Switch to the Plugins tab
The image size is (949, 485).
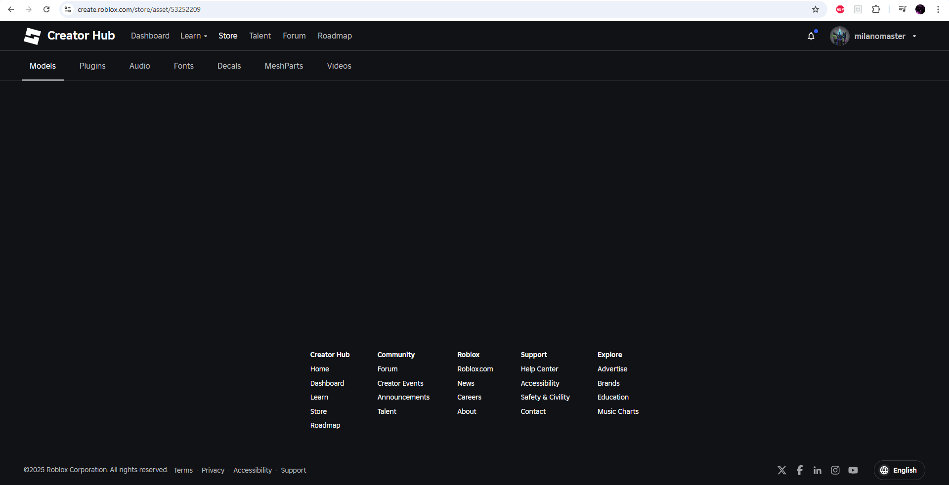(92, 66)
